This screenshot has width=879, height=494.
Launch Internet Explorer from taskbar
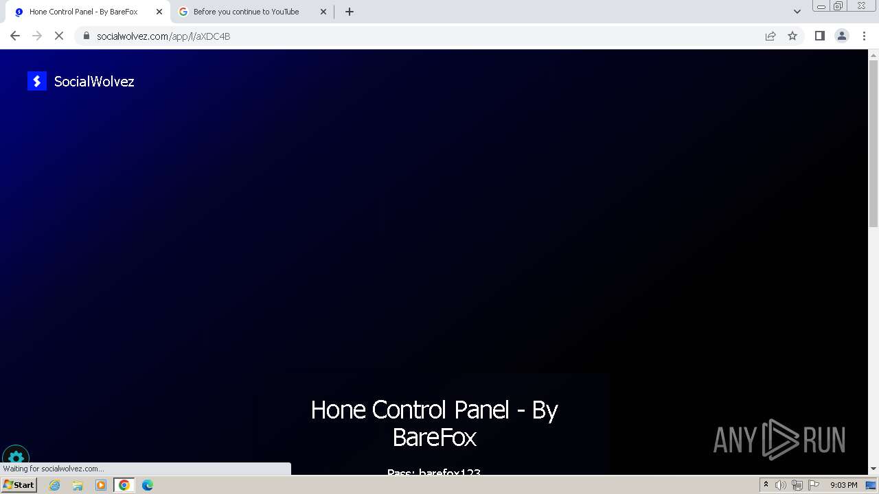(55, 485)
